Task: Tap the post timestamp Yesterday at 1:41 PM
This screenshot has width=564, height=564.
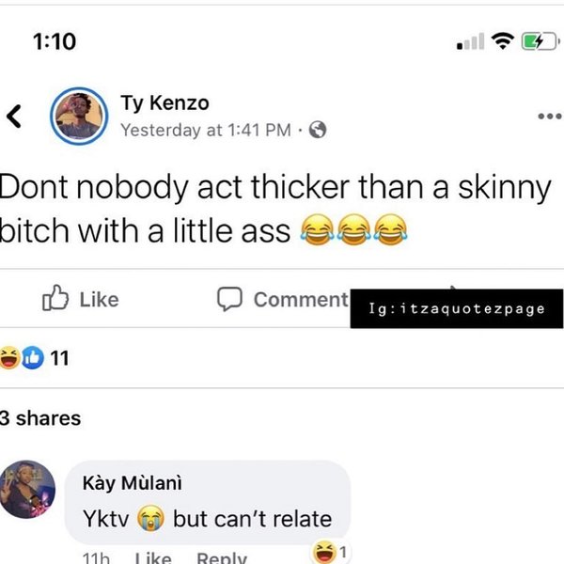Action: pyautogui.click(x=205, y=131)
